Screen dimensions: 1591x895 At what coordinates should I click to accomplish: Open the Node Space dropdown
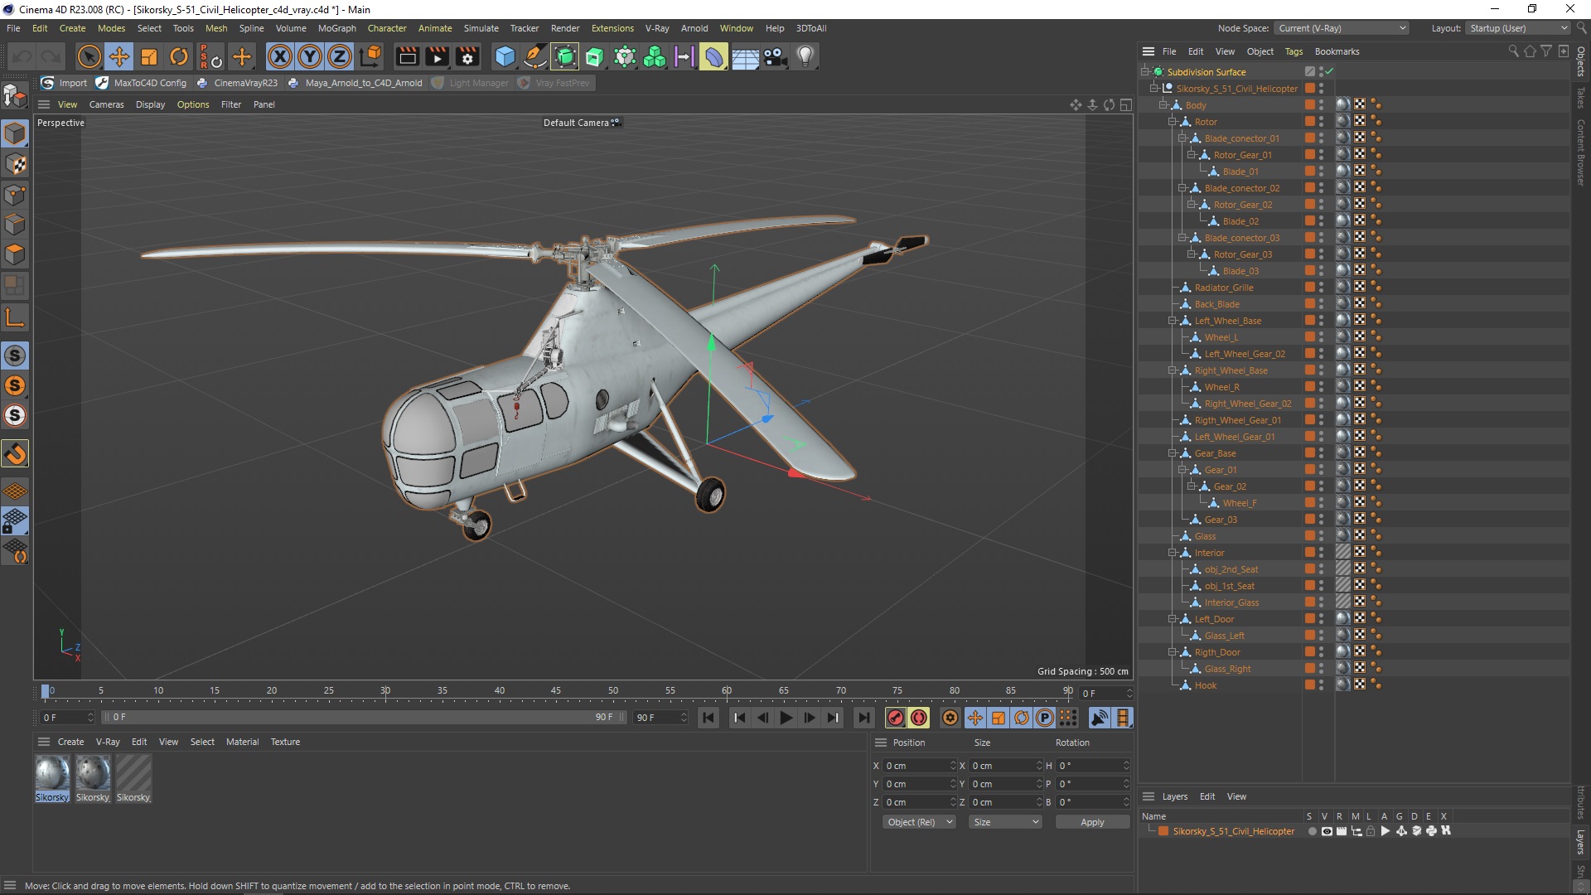[1341, 28]
